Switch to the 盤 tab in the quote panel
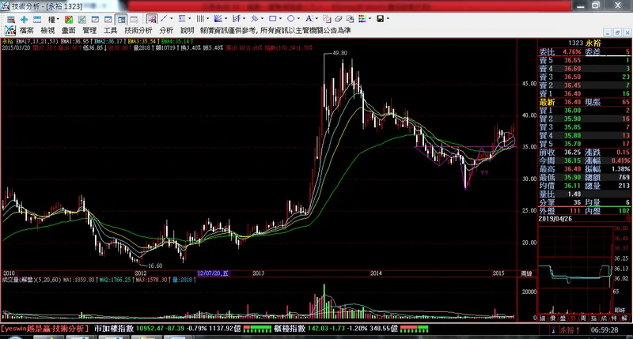The image size is (633, 339). tap(563, 318)
